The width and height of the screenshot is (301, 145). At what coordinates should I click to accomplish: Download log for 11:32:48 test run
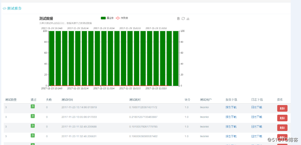[x=256, y=136]
